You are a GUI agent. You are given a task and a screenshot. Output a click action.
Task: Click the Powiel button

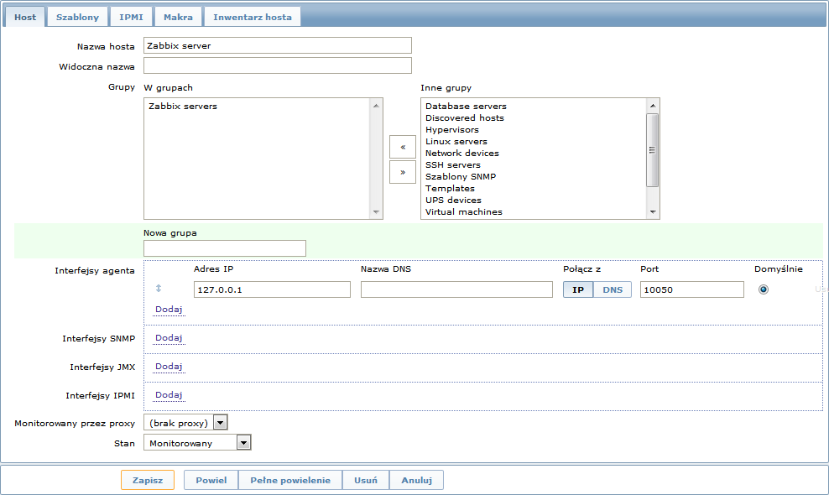pos(211,480)
